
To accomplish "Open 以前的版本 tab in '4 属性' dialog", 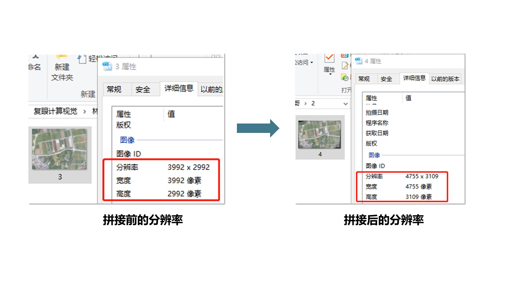I will (445, 79).
